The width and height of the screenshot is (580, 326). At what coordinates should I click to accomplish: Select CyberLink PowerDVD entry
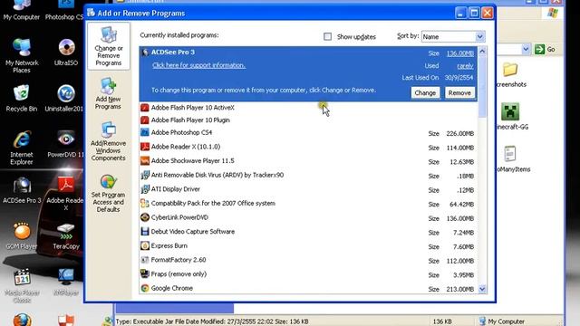pos(309,217)
